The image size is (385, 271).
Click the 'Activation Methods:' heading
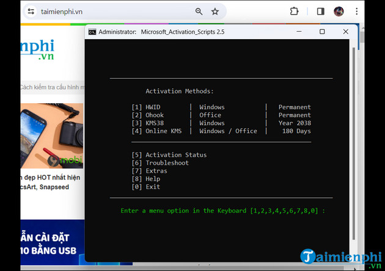pyautogui.click(x=180, y=91)
